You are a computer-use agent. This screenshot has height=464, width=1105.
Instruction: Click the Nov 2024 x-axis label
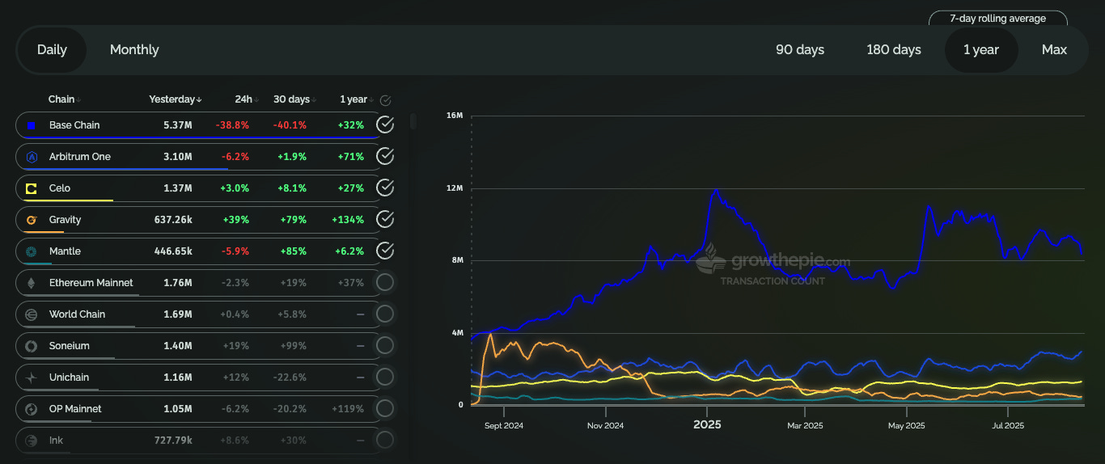pos(606,425)
